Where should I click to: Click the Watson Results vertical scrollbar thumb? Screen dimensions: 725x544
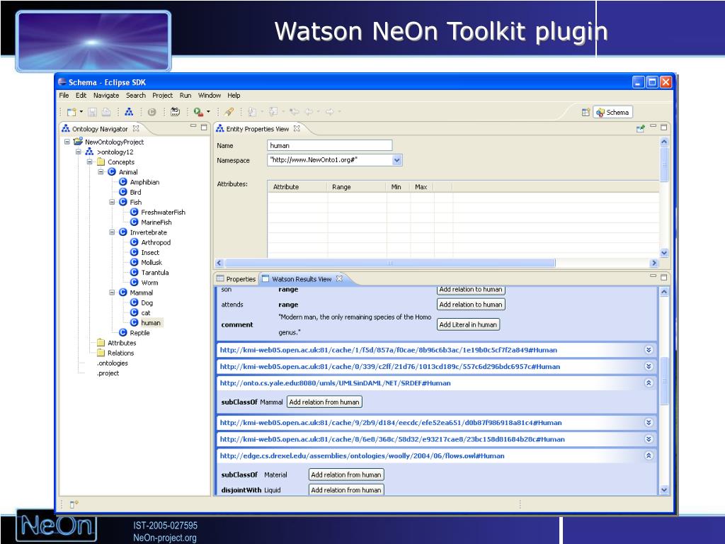click(664, 380)
